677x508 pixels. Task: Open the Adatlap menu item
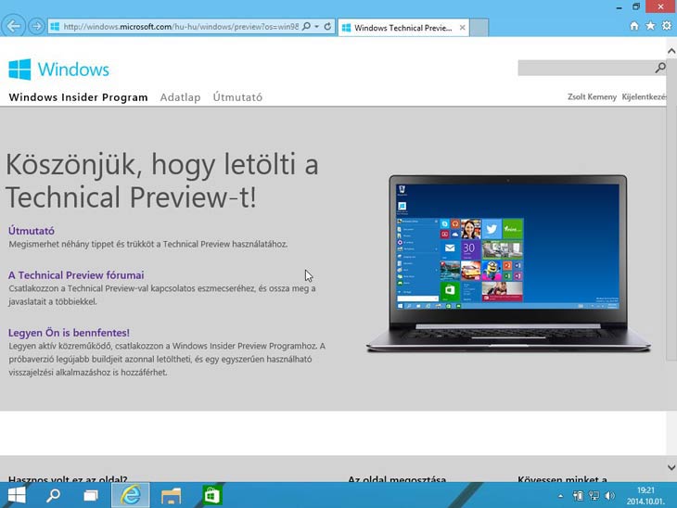coord(181,97)
